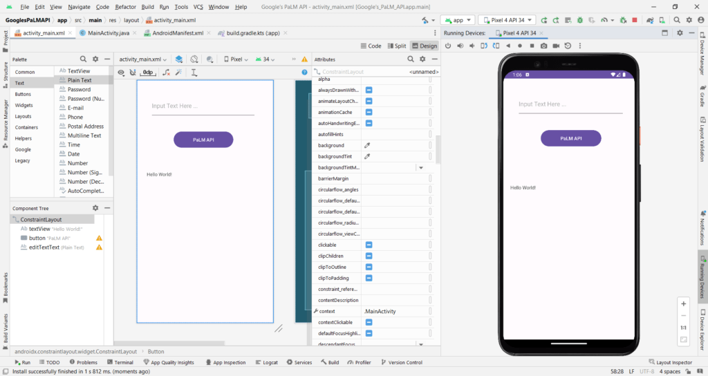Toggle the clipToPadding attribute checkbox

(x=369, y=278)
